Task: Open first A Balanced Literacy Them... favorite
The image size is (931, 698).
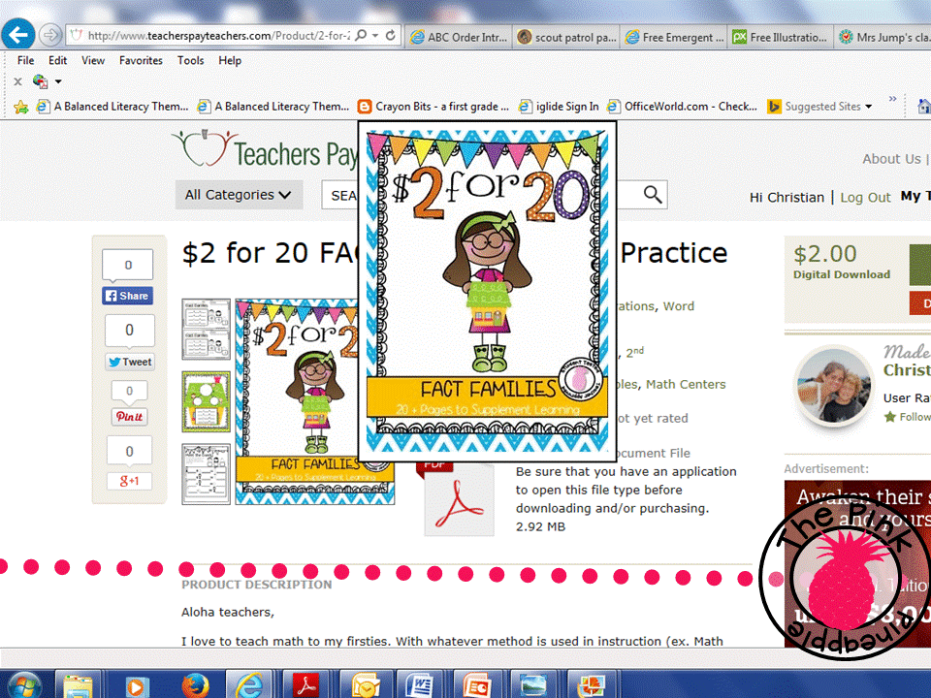Action: pyautogui.click(x=112, y=107)
